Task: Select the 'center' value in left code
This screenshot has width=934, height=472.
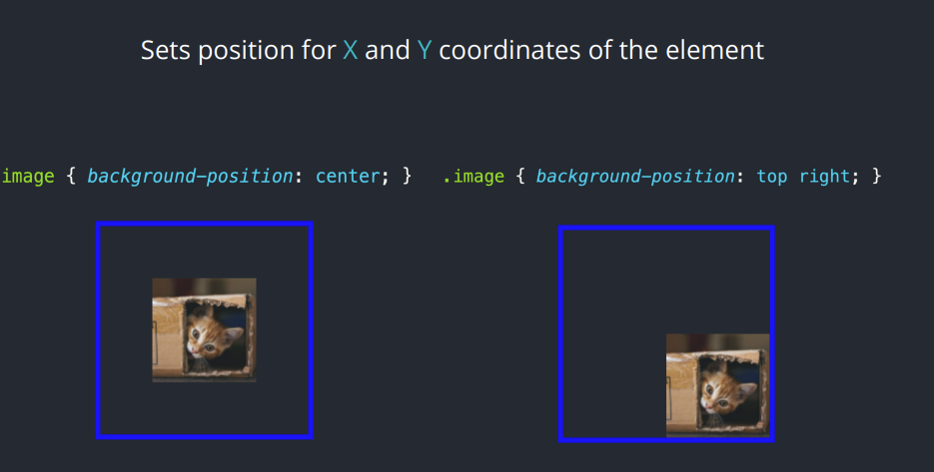Action: [348, 177]
